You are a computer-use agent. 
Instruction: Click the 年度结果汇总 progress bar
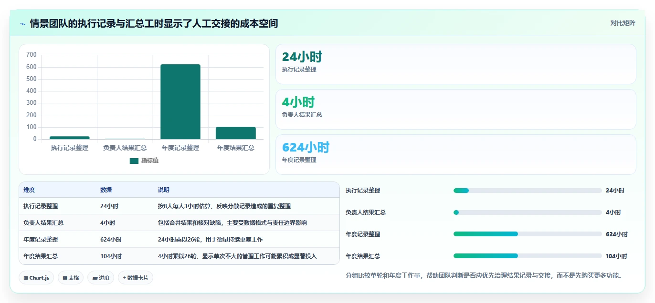coord(528,256)
